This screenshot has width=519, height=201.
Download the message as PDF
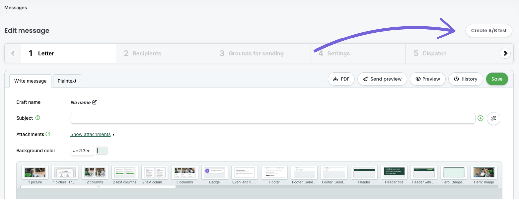[x=341, y=79]
